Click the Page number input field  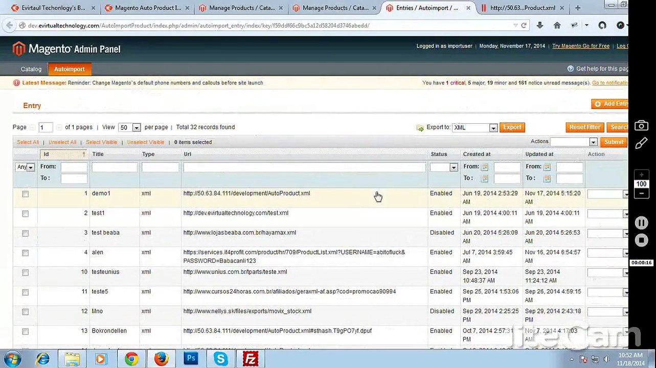tap(45, 127)
